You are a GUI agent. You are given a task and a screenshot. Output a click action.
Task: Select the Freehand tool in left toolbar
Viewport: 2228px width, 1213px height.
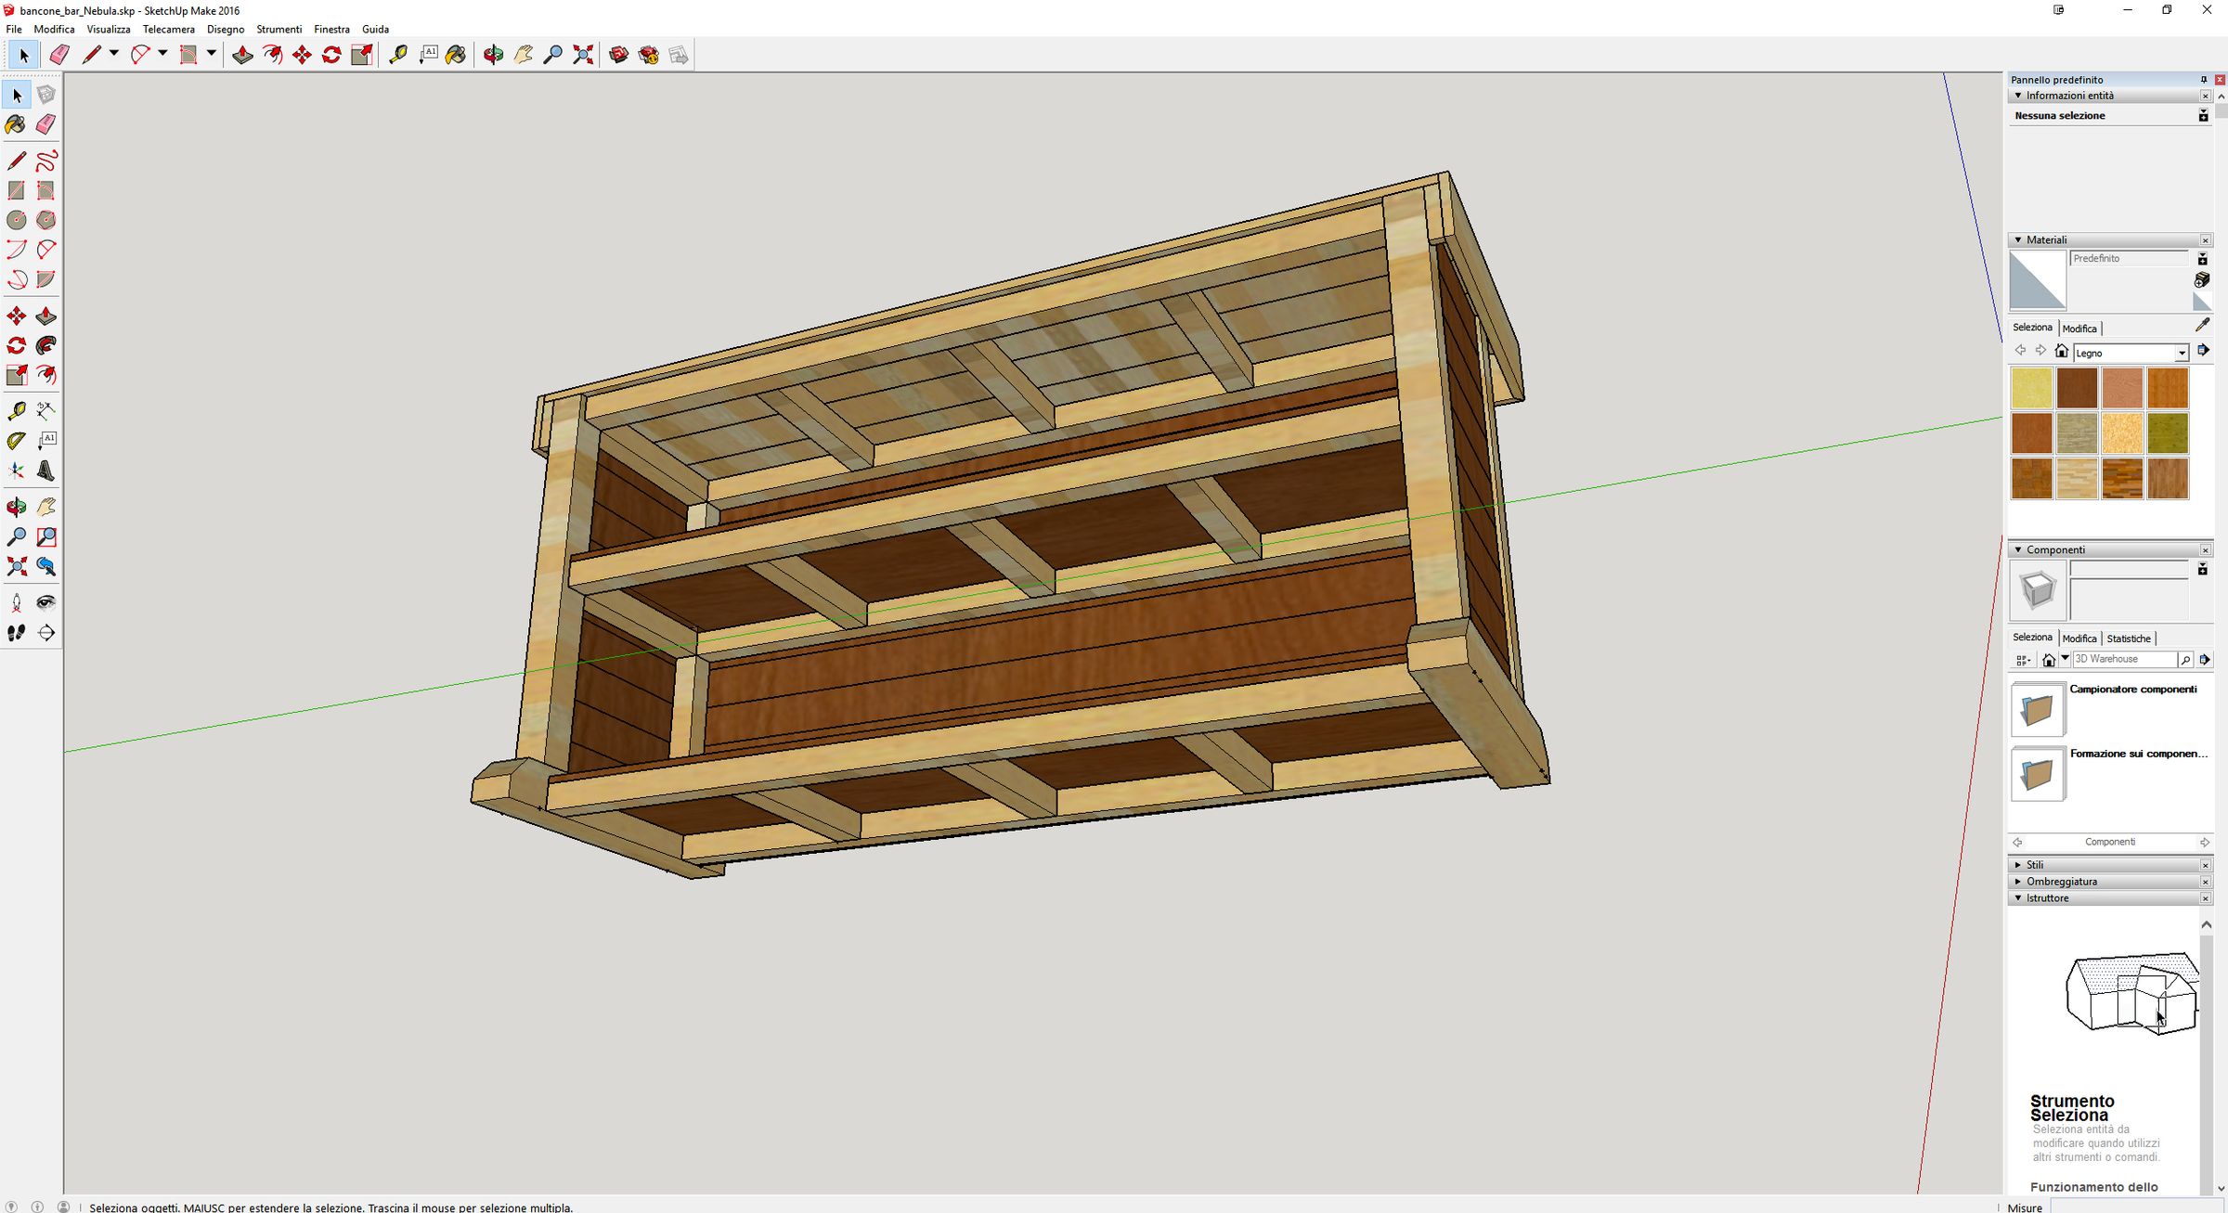click(45, 161)
